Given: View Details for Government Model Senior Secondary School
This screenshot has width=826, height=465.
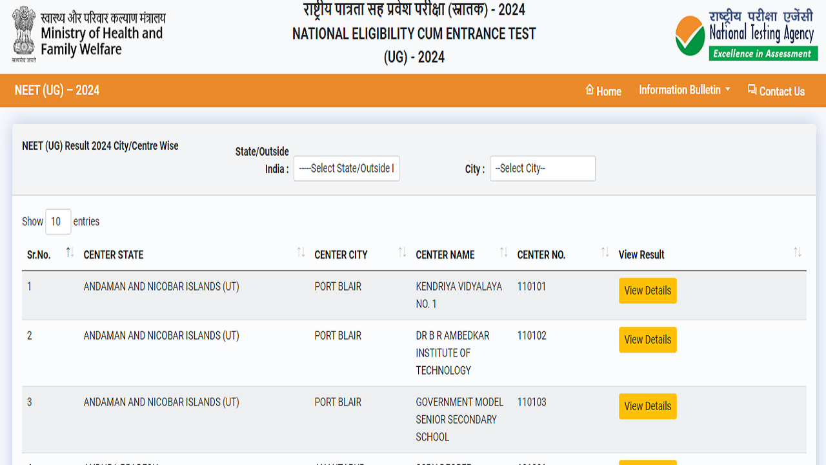Looking at the screenshot, I should (648, 406).
